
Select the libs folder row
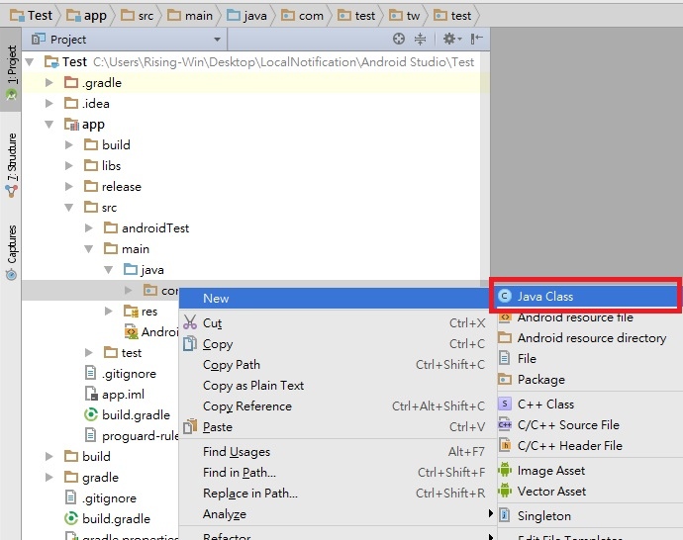pyautogui.click(x=102, y=166)
